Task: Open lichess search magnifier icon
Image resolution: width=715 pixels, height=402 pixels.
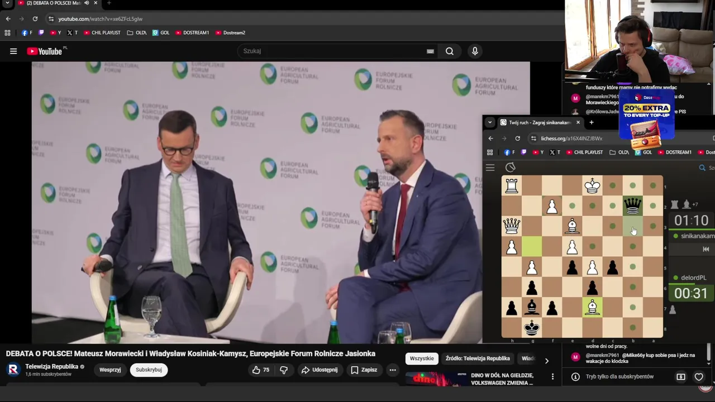Action: pos(702,167)
